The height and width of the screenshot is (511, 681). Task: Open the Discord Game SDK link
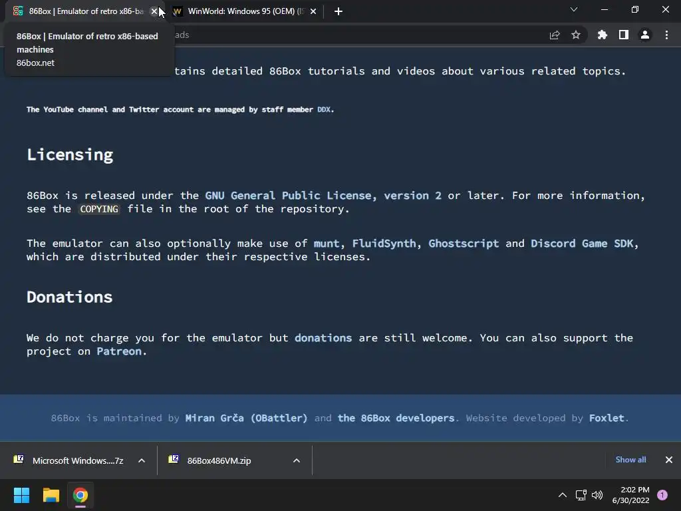(x=582, y=244)
